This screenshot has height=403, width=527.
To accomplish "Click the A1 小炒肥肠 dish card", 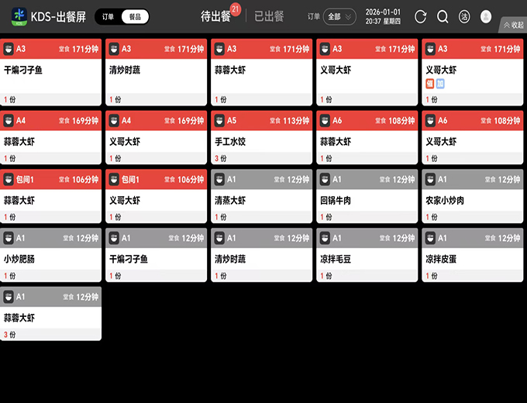I will click(50, 260).
